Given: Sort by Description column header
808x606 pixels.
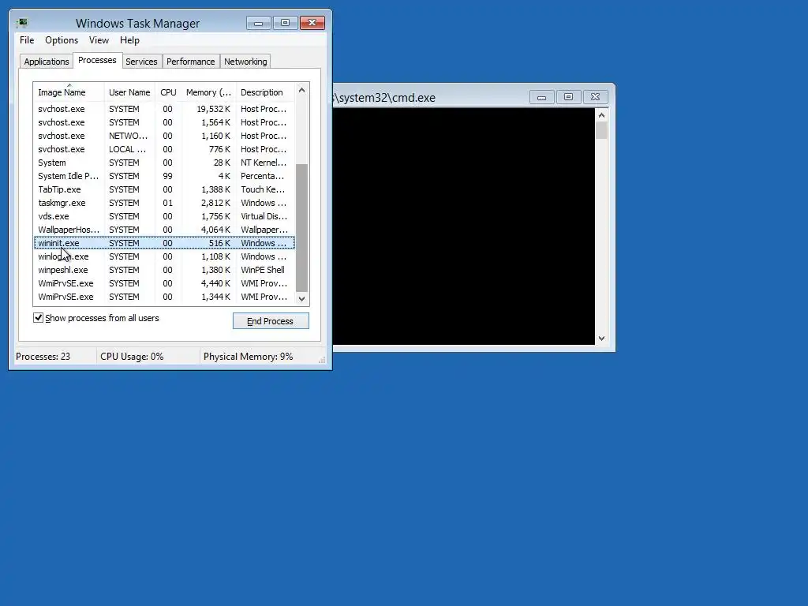Looking at the screenshot, I should (265, 92).
